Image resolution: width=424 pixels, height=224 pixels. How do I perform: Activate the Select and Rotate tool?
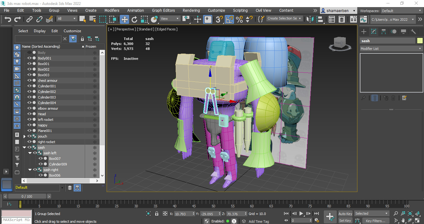point(134,19)
